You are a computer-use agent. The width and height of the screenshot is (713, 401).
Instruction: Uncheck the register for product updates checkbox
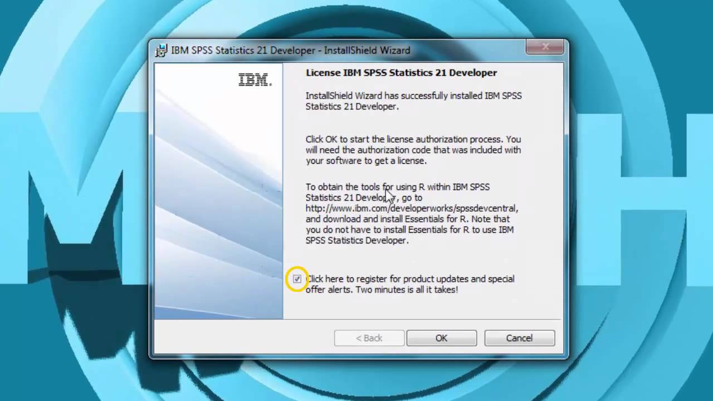coord(297,279)
